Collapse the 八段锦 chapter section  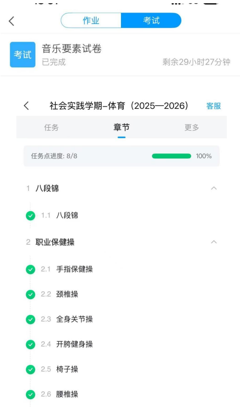(x=214, y=188)
